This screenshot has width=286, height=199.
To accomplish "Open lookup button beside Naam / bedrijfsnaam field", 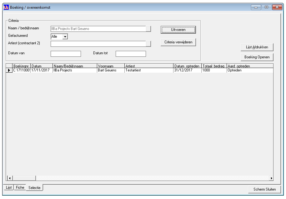I will coord(148,29).
